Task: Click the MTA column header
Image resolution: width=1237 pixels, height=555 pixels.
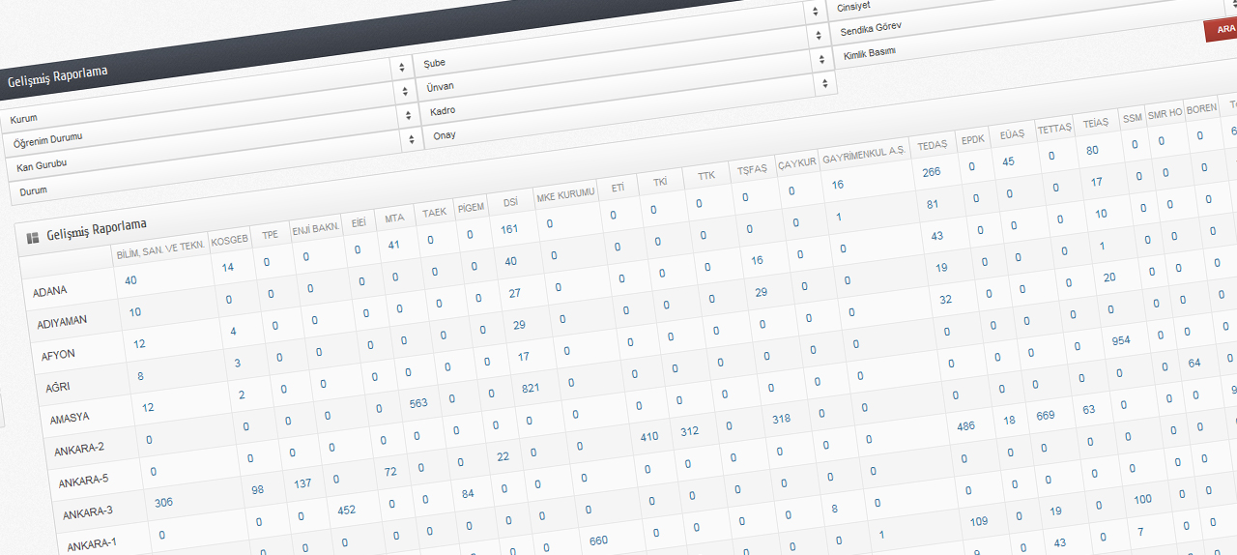Action: [x=393, y=218]
